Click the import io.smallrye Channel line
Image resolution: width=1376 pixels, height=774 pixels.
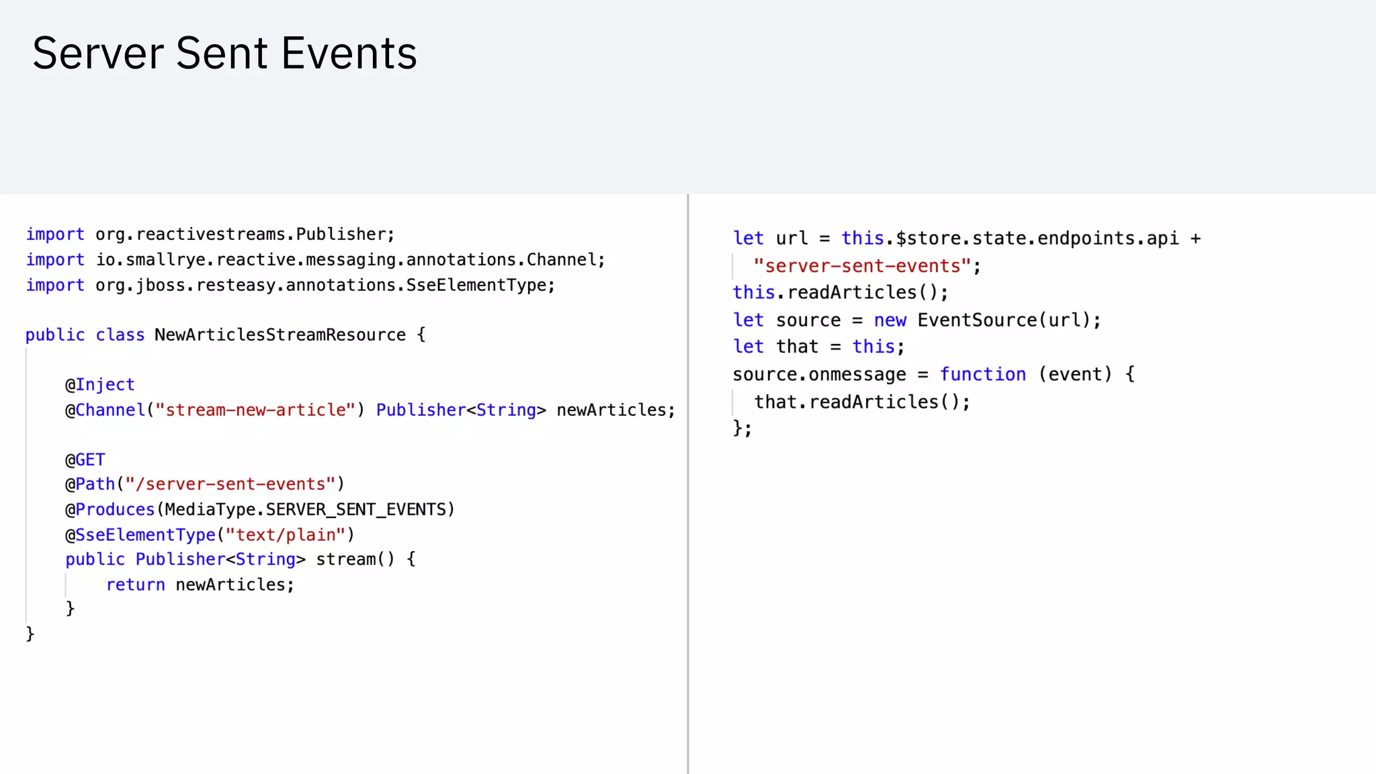click(x=315, y=260)
